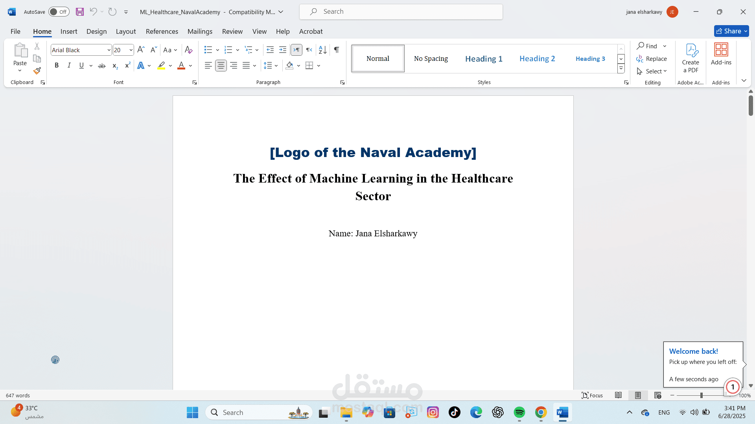Switch to Web Layout view icon
Viewport: 755px width, 424px height.
(x=657, y=395)
